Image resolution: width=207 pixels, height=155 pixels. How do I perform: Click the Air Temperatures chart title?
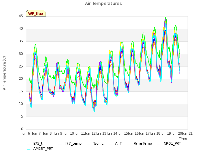click(x=103, y=4)
